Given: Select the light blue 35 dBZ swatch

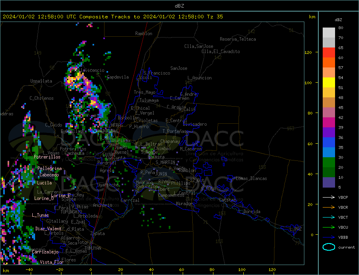Looking at the screenshot, I should pos(329,152).
